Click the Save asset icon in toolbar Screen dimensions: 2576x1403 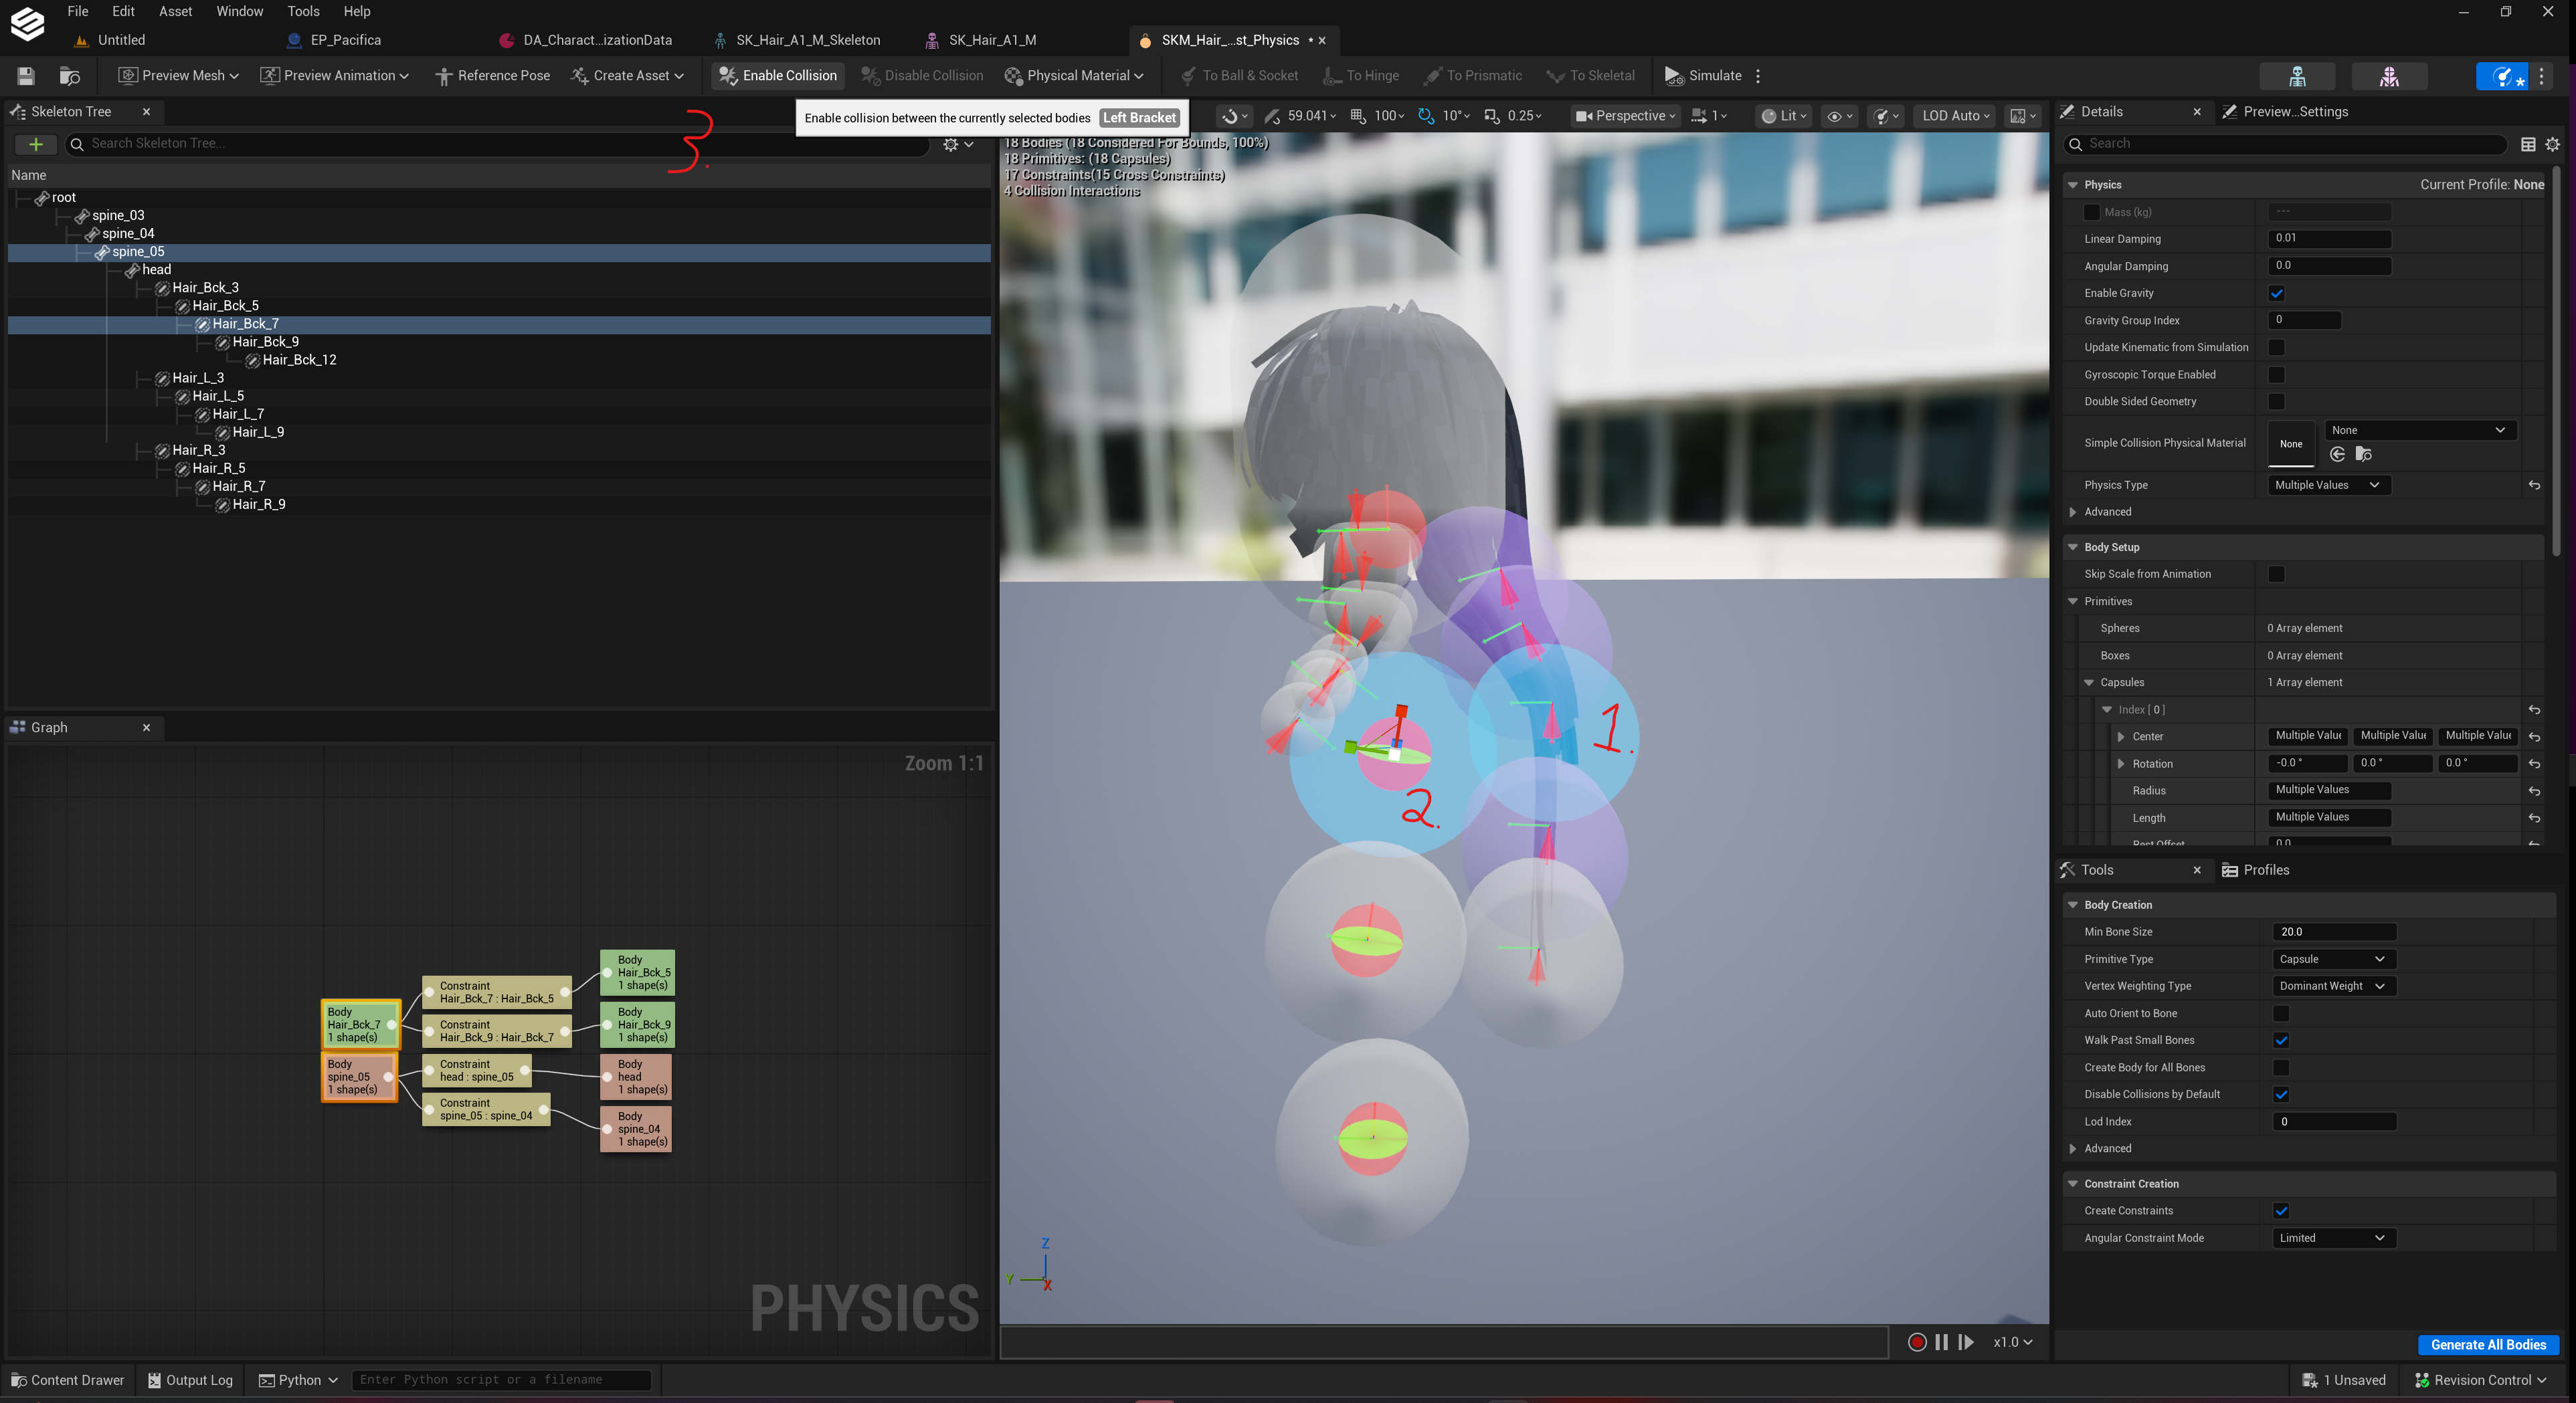(x=26, y=76)
